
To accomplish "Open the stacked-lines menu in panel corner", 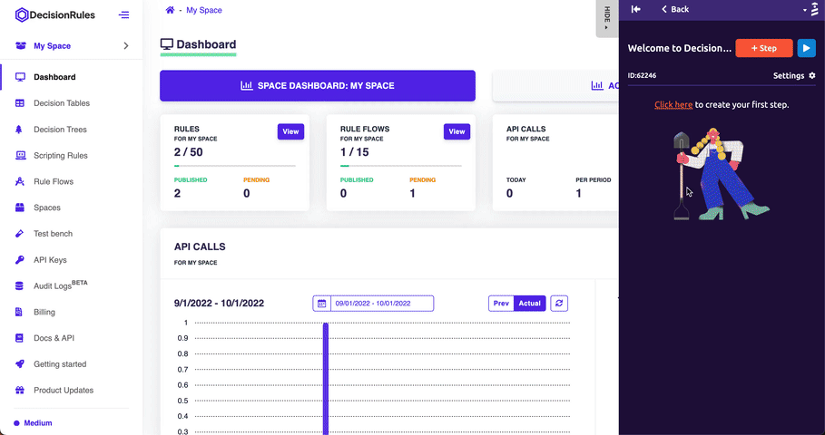I will coord(814,9).
